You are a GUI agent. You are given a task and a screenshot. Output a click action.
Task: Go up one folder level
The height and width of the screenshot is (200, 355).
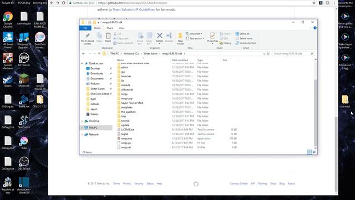point(99,54)
